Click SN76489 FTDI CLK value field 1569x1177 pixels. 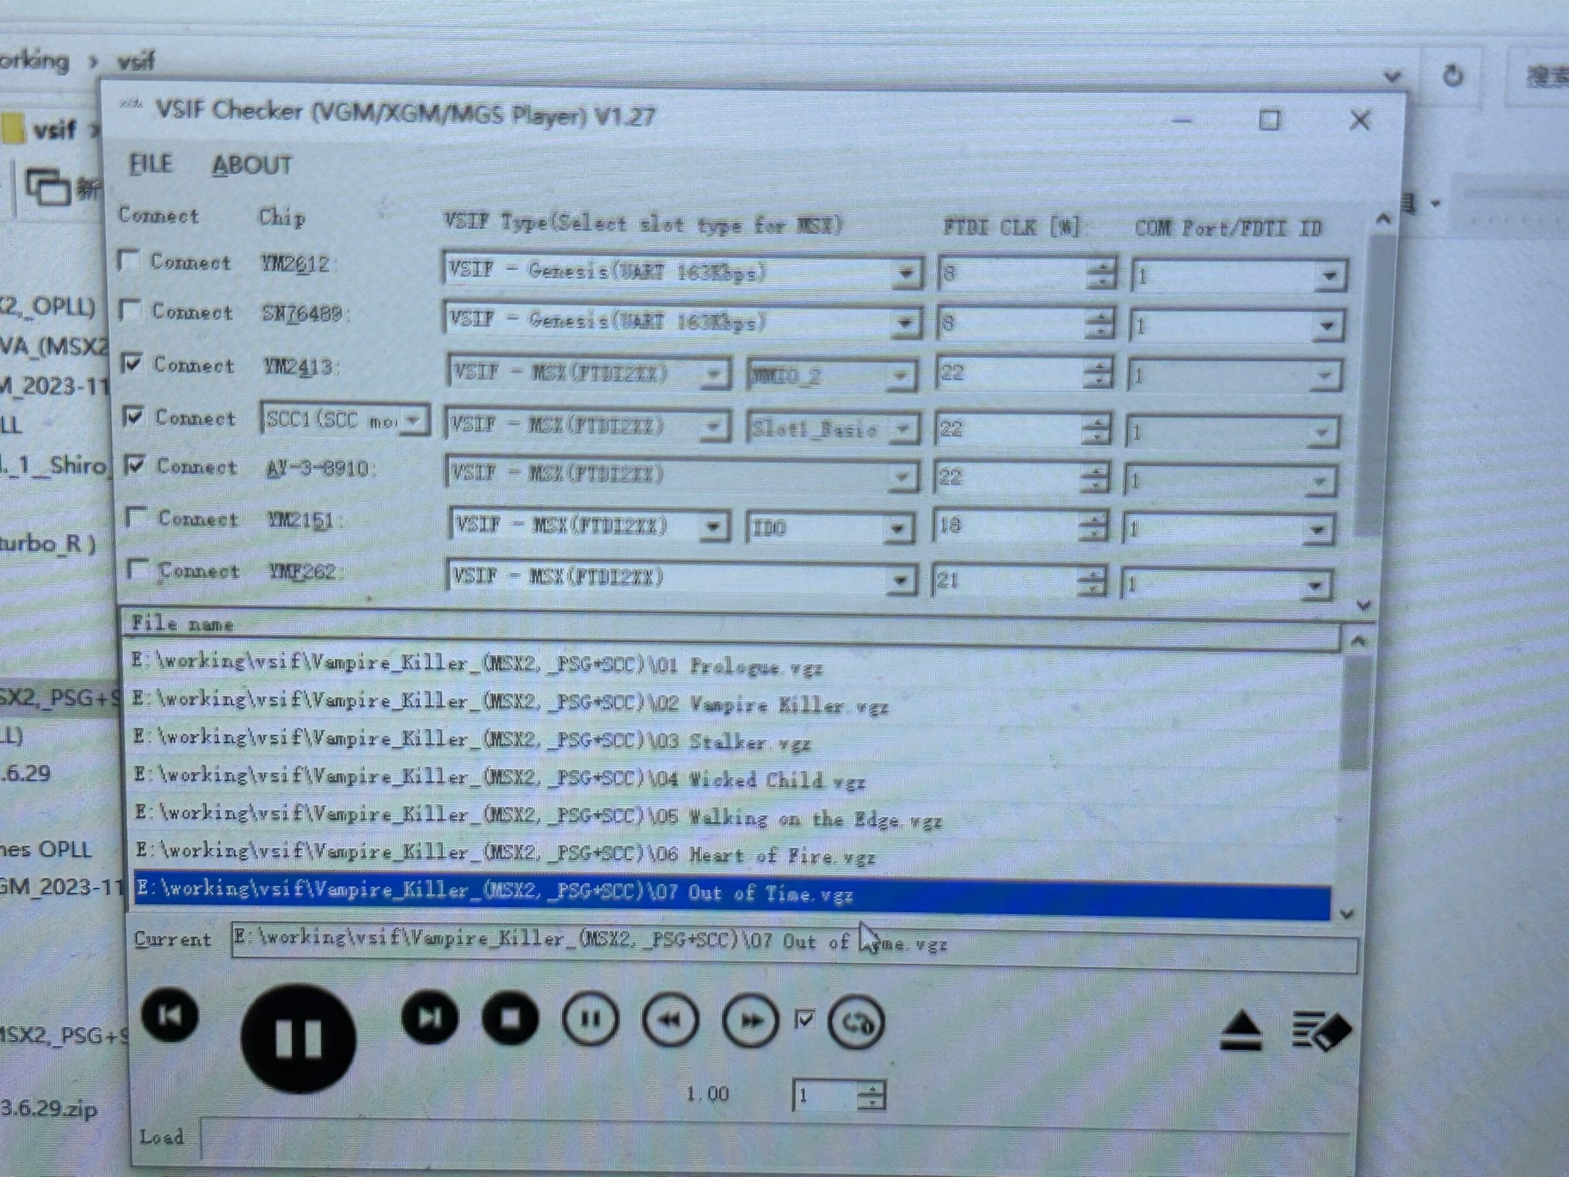1011,324
